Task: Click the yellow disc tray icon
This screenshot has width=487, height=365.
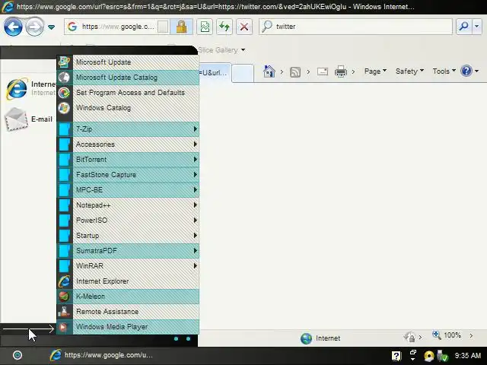Action: point(429,356)
